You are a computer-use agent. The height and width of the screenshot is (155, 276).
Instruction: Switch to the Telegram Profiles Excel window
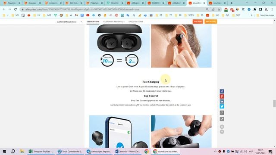[x=41, y=151]
